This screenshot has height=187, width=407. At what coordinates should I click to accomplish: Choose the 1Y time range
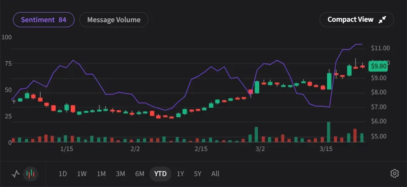click(x=180, y=174)
